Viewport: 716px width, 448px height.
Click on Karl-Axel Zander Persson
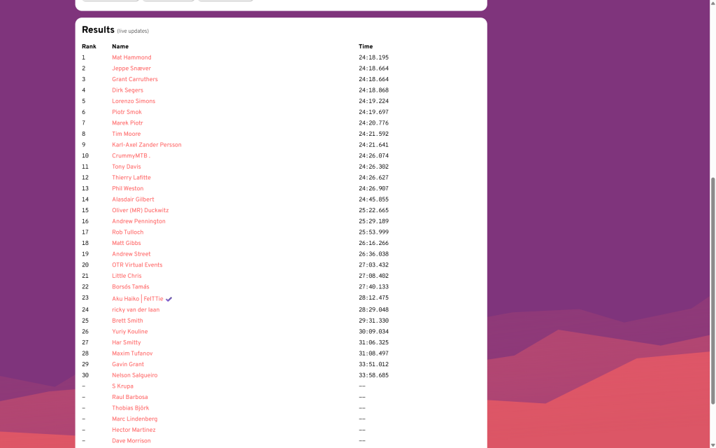(x=147, y=145)
